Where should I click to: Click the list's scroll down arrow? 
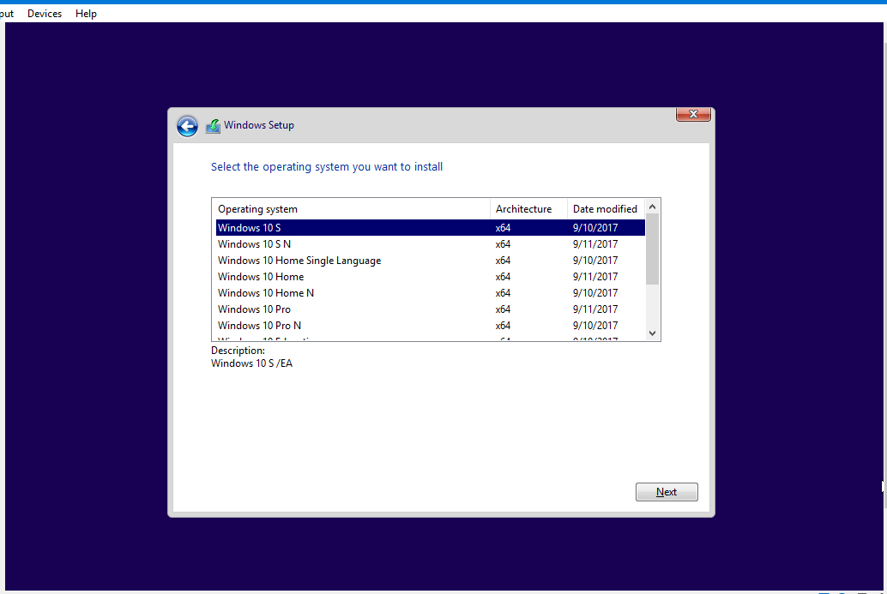(x=652, y=333)
